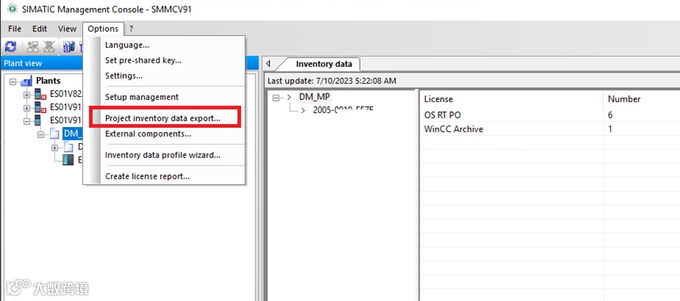
Task: Choose Language... from Options menu
Action: pos(127,45)
